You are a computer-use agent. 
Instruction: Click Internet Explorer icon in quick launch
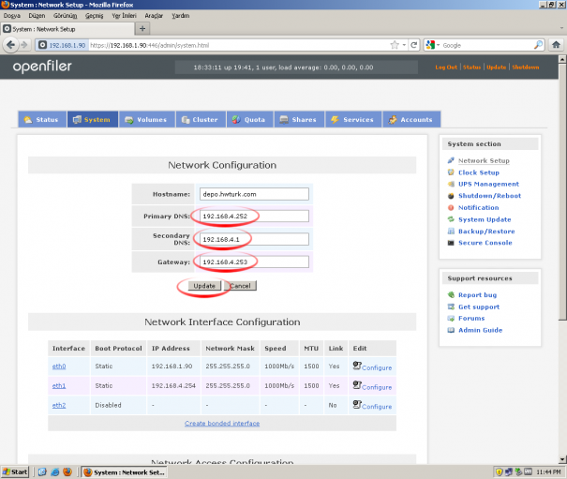click(55, 472)
